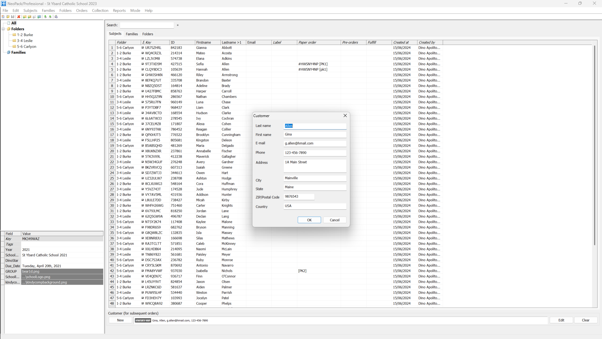
Task: Click the first green download arrow icon
Action: coord(45,17)
